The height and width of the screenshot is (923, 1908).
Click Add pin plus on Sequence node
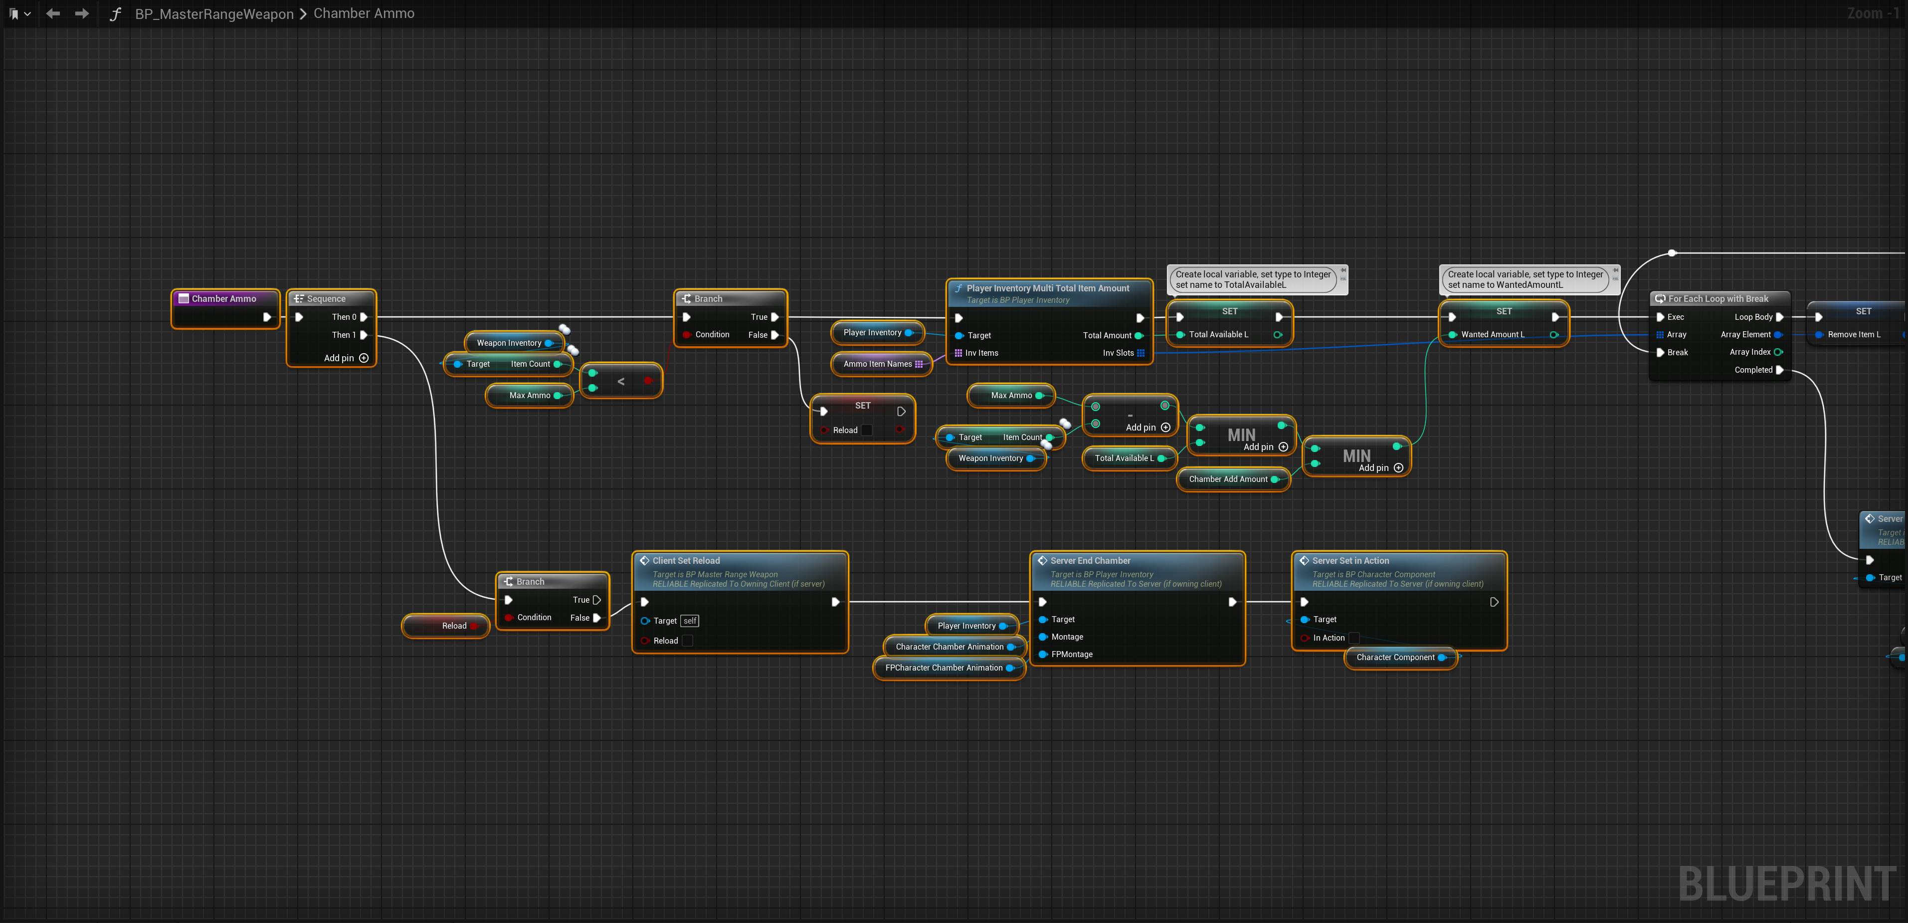pos(364,358)
